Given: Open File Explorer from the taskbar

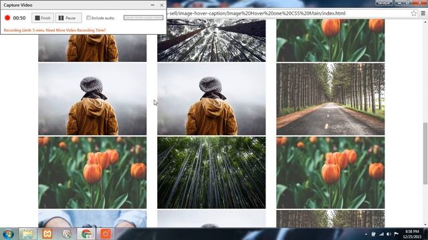Looking at the screenshot, I should [x=27, y=234].
